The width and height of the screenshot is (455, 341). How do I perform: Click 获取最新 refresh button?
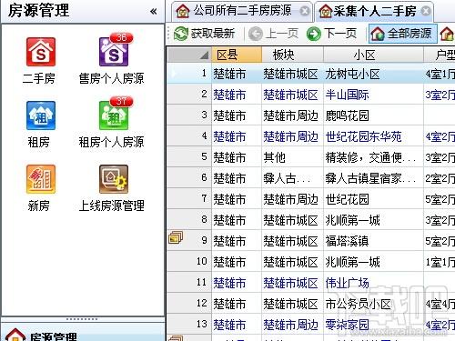205,34
